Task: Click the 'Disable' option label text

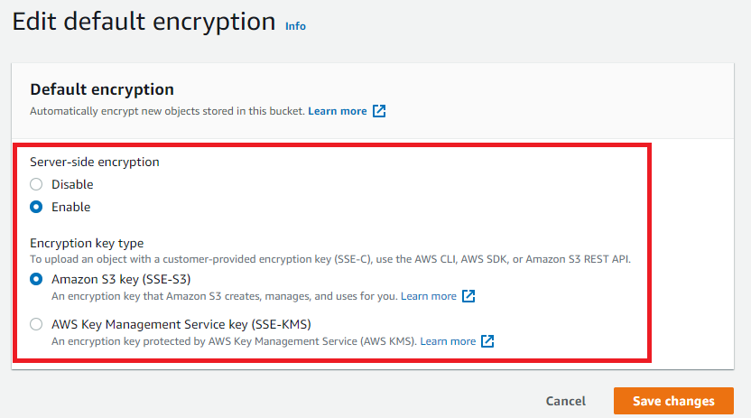Action: click(72, 184)
